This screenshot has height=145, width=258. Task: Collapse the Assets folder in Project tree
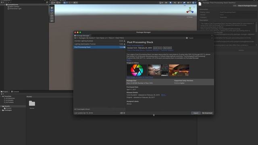point(1,106)
